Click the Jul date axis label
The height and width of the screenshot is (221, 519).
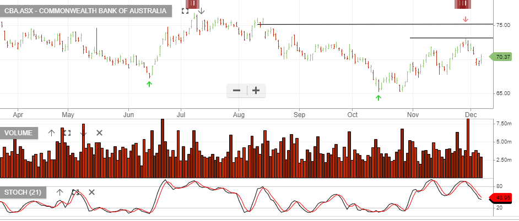[x=181, y=115]
